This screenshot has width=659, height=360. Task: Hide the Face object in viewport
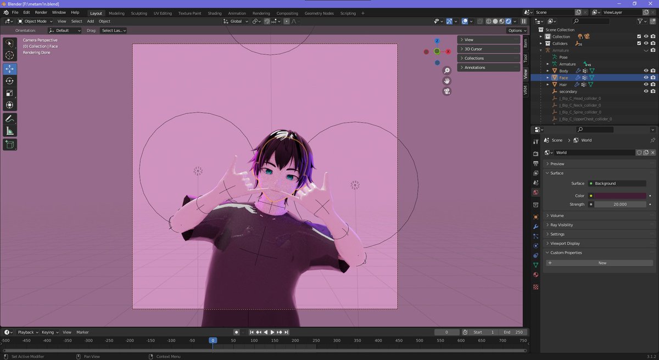[x=646, y=78]
